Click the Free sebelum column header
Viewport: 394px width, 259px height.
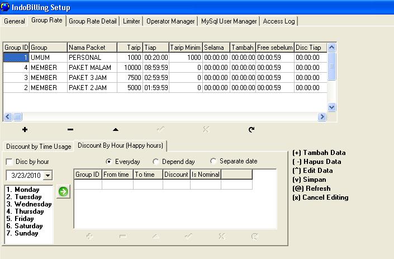[275, 48]
